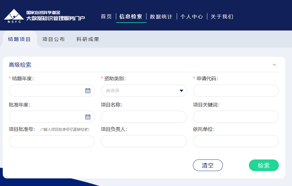
Task: Open 个人中心 in the top navigation
Action: [192, 16]
